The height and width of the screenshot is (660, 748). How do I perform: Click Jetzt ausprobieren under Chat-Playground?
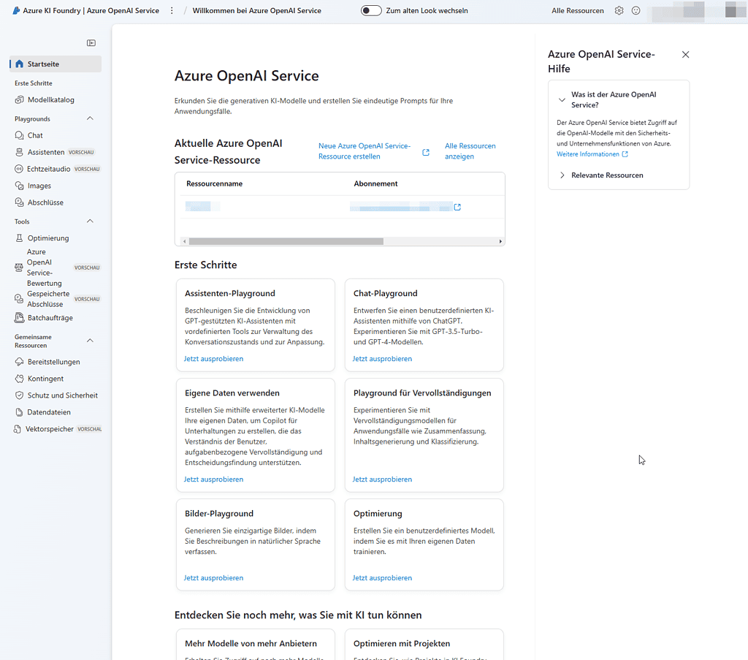[381, 358]
